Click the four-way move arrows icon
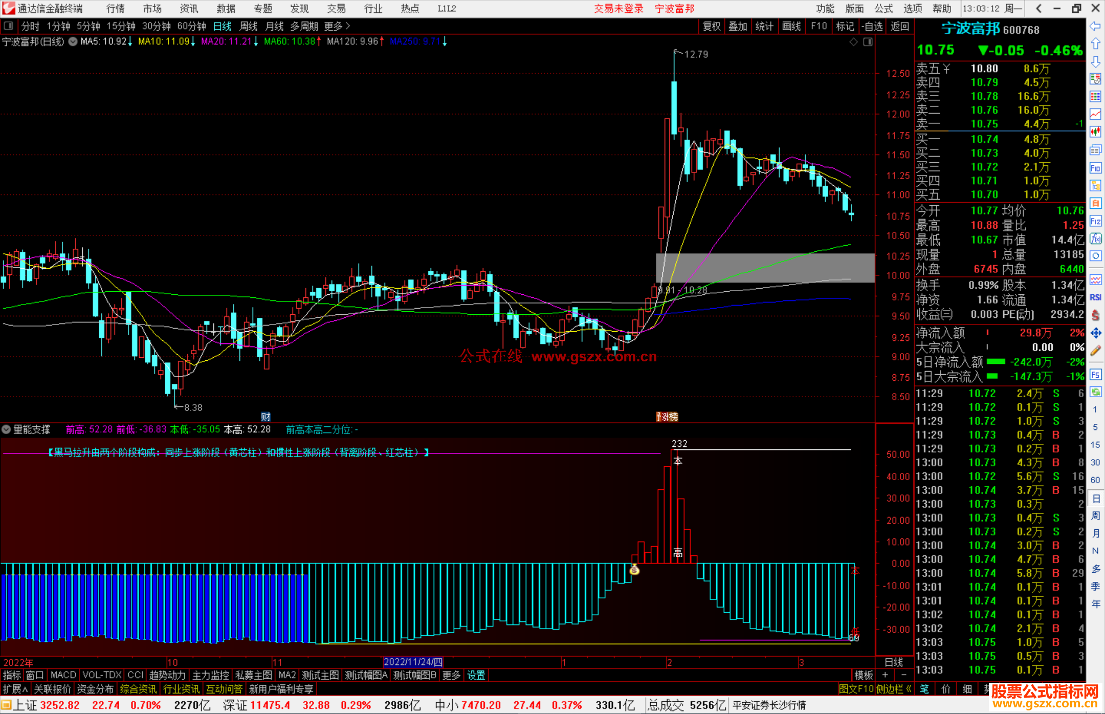 pos(1095,333)
